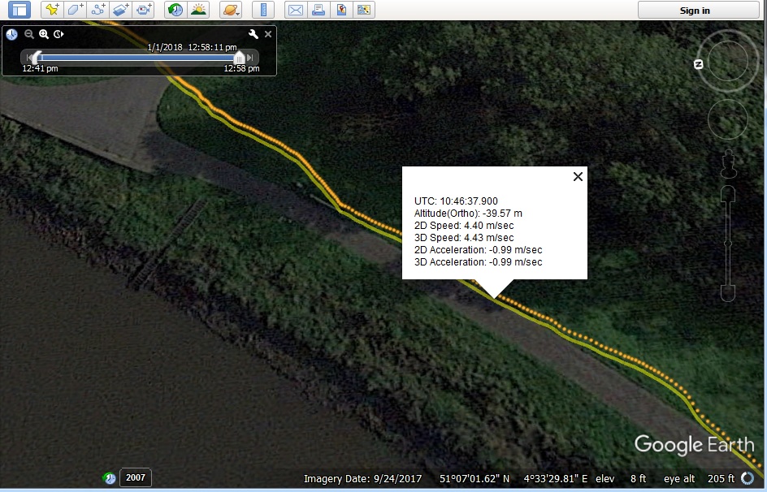Click the latitude 51°07'01.62" N readout
The width and height of the screenshot is (767, 492).
click(x=474, y=479)
